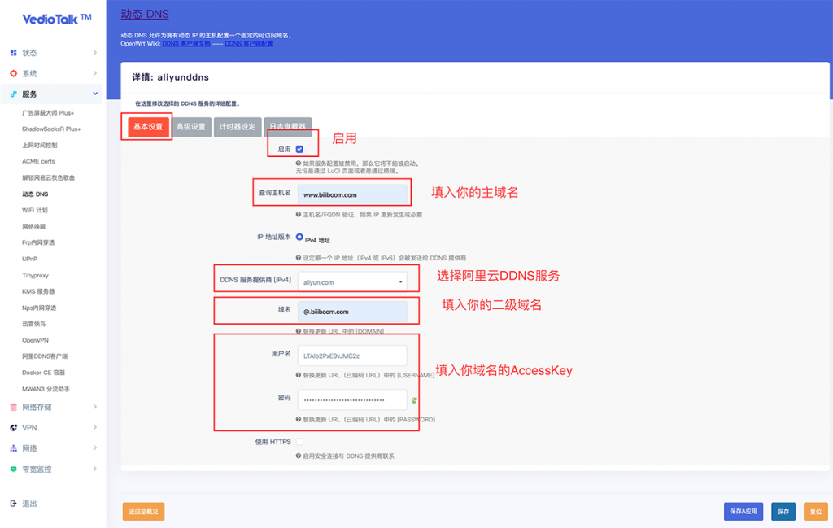Open OpenVPN in the services list
This screenshot has height=528, width=833.
(x=36, y=340)
